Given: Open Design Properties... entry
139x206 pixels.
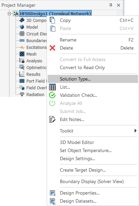Looking at the screenshot, I should click(x=93, y=193).
